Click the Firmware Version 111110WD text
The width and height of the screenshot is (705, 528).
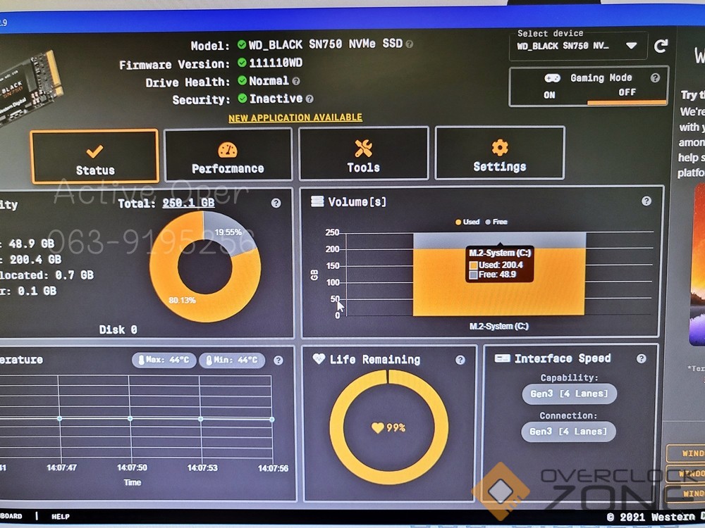coord(276,63)
